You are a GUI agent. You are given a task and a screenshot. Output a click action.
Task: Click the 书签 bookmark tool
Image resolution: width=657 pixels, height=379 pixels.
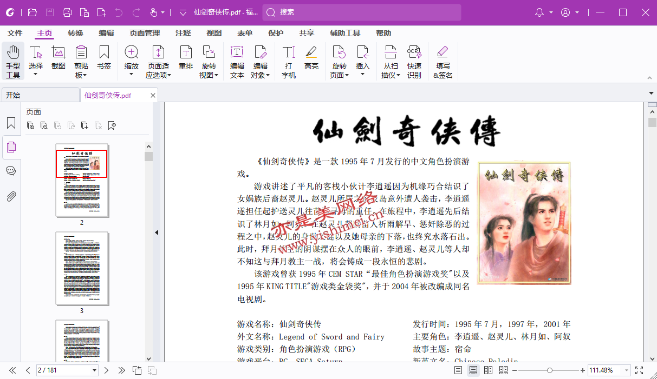(x=104, y=58)
